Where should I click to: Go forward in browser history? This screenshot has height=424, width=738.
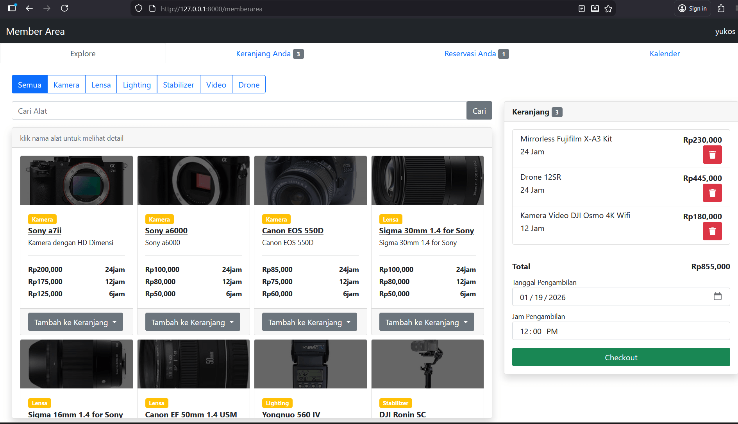click(47, 8)
